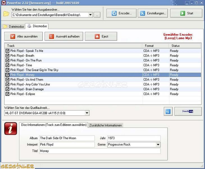Select the 'Pink Floyd - Eclipse' row
The width and height of the screenshot is (205, 169).
coord(103,94)
